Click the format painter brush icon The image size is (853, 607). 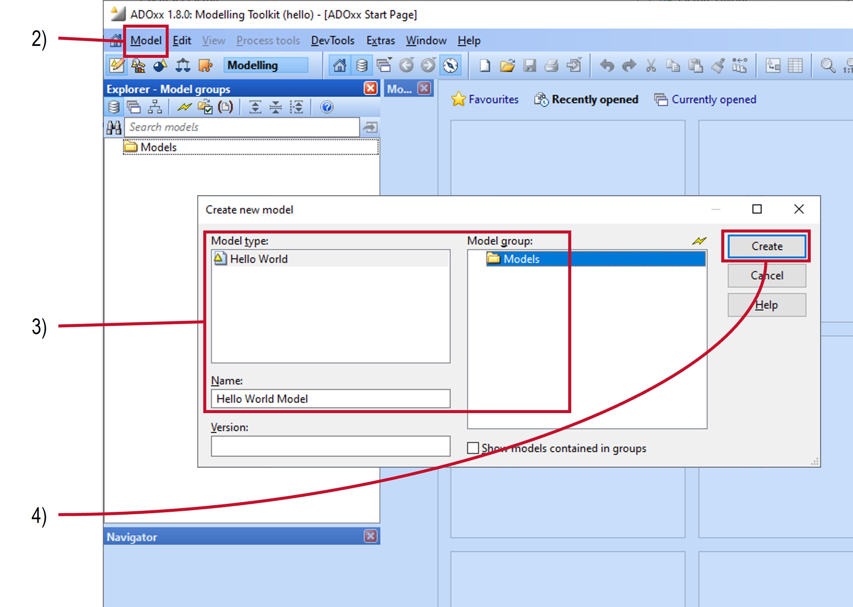click(x=718, y=66)
